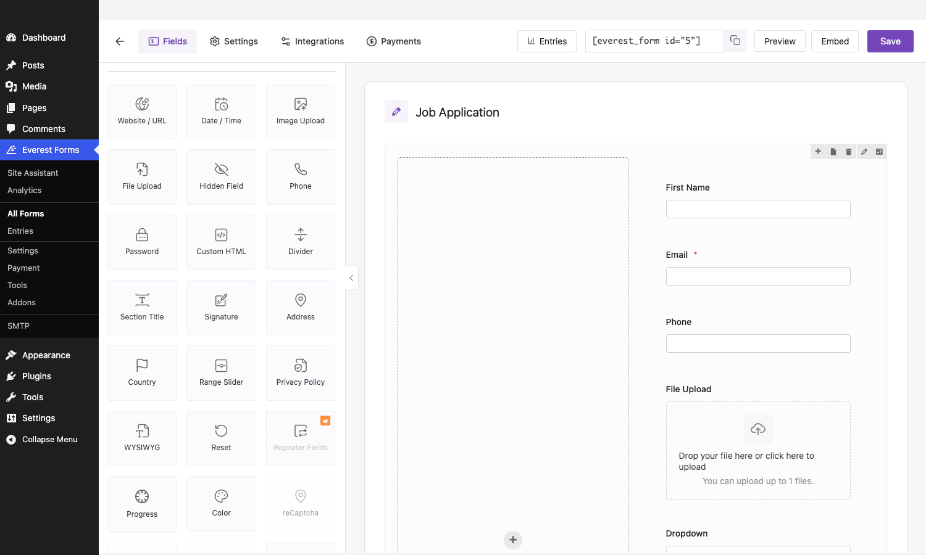Open Comments in the admin menu

click(49, 129)
